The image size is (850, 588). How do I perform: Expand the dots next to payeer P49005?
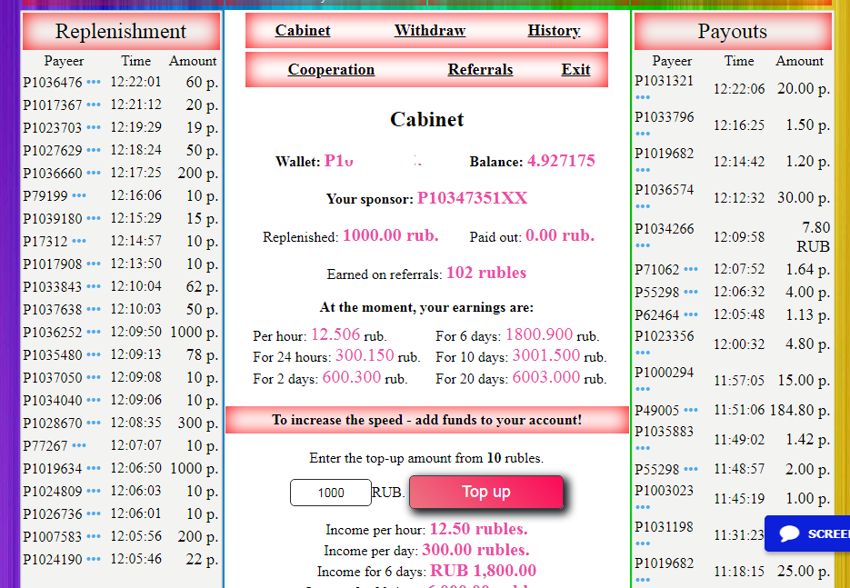click(x=691, y=410)
